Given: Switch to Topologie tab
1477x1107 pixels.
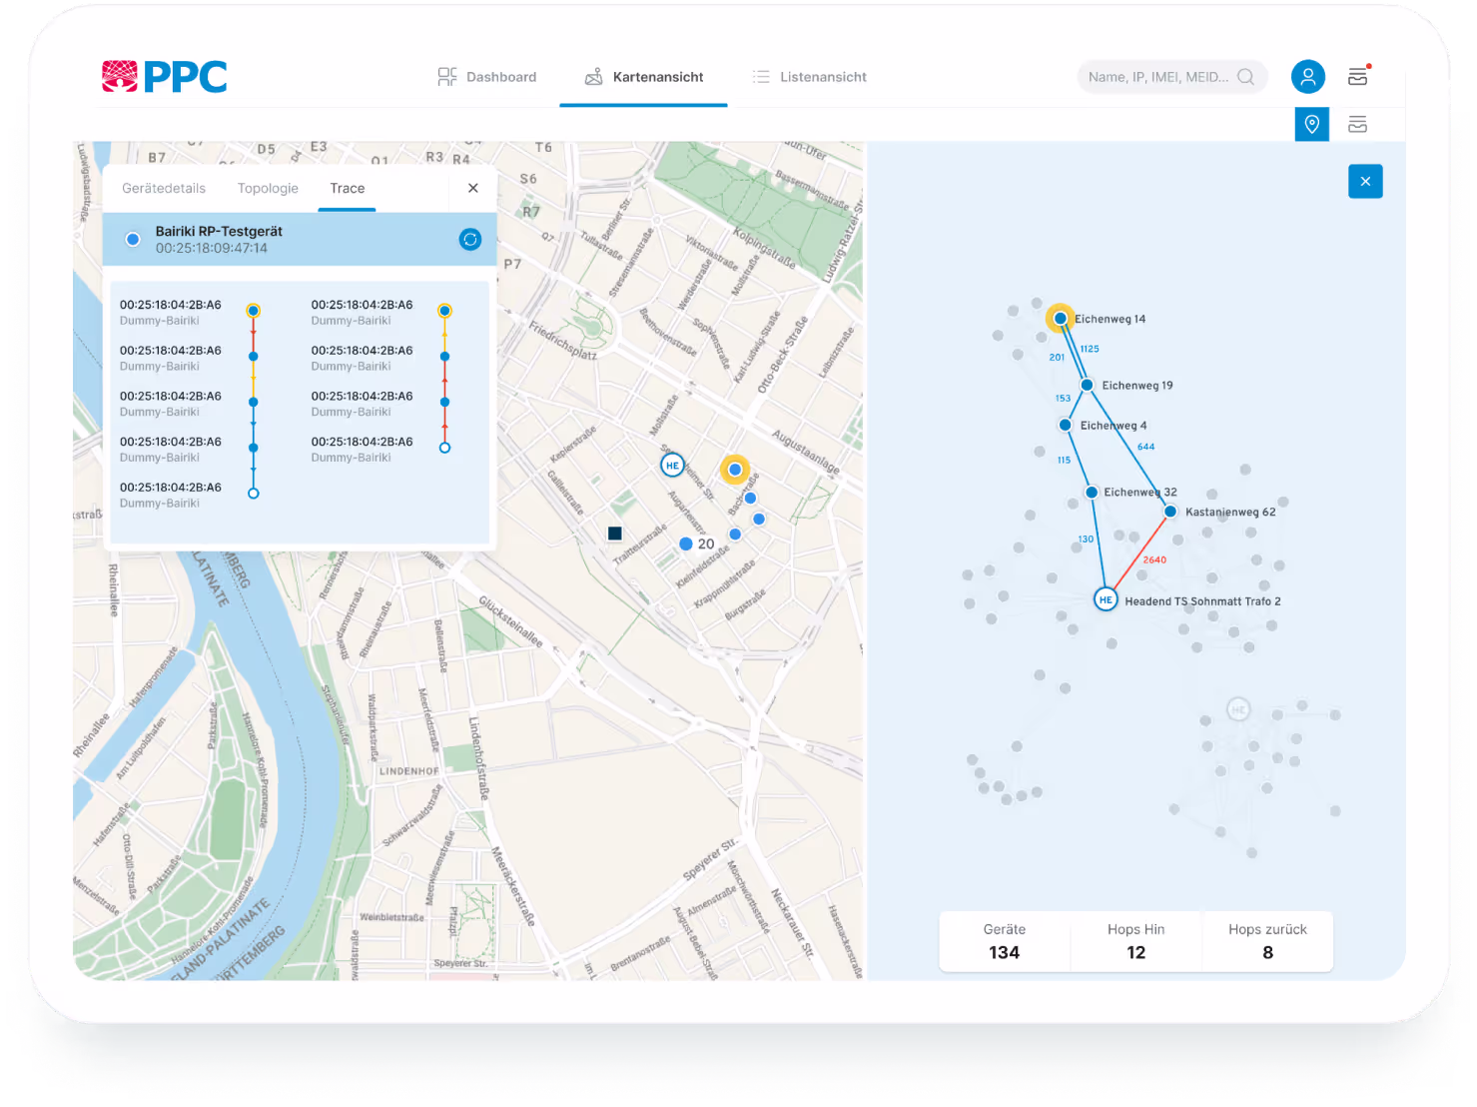Looking at the screenshot, I should coord(268,188).
